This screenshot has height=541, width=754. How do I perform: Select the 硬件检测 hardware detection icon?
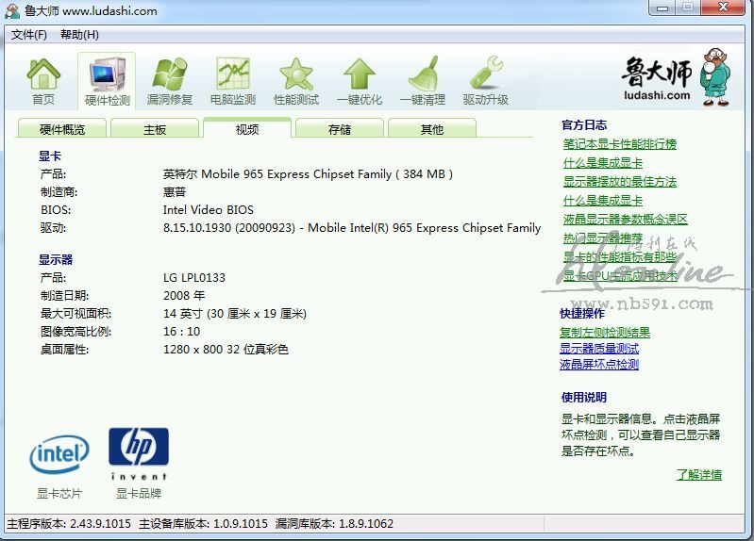pos(108,81)
